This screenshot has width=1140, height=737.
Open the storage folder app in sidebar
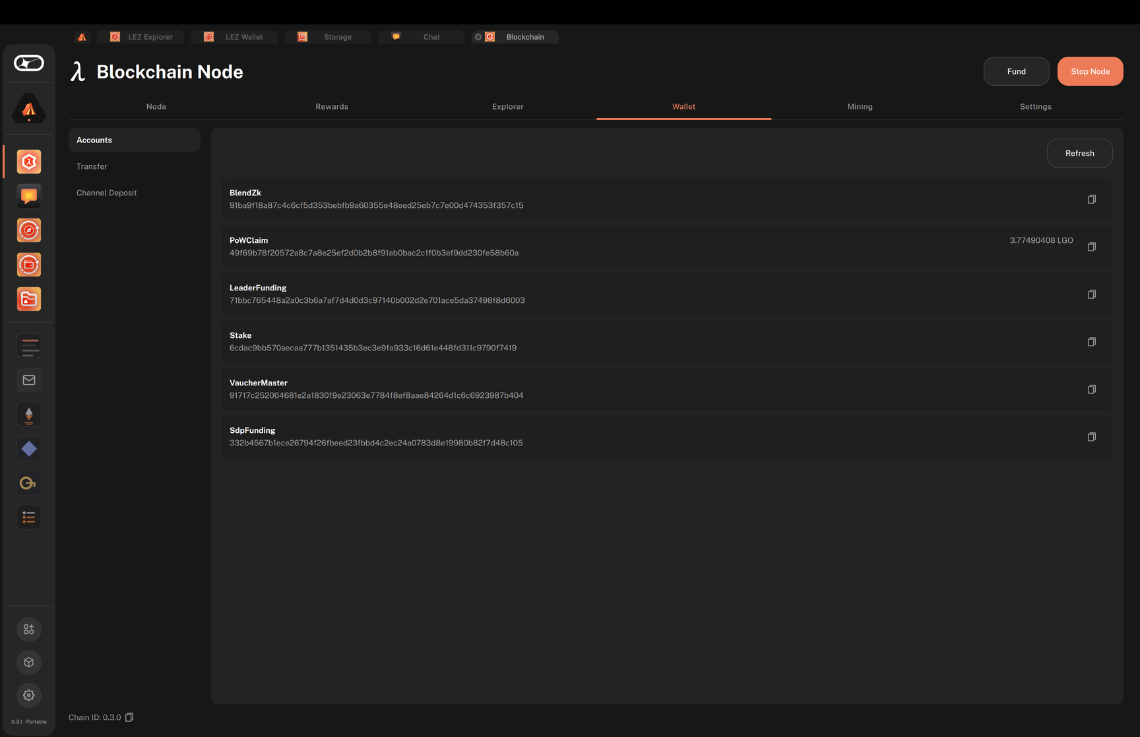pos(29,299)
